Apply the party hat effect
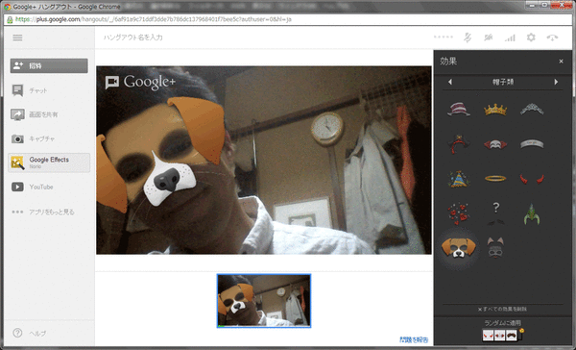 click(459, 179)
